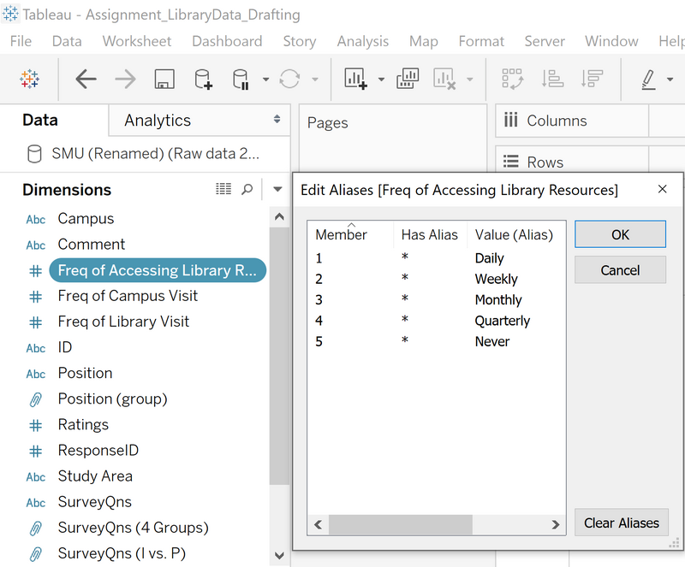This screenshot has height=567, width=685.
Task: Select the Freq of Campus Visit field
Action: coord(128,296)
